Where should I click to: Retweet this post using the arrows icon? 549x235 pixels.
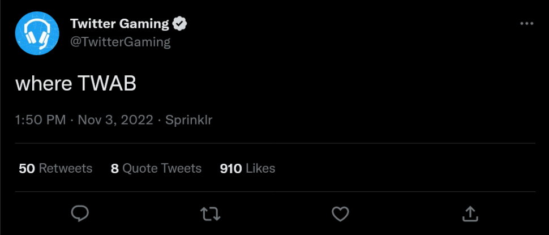pyautogui.click(x=210, y=213)
